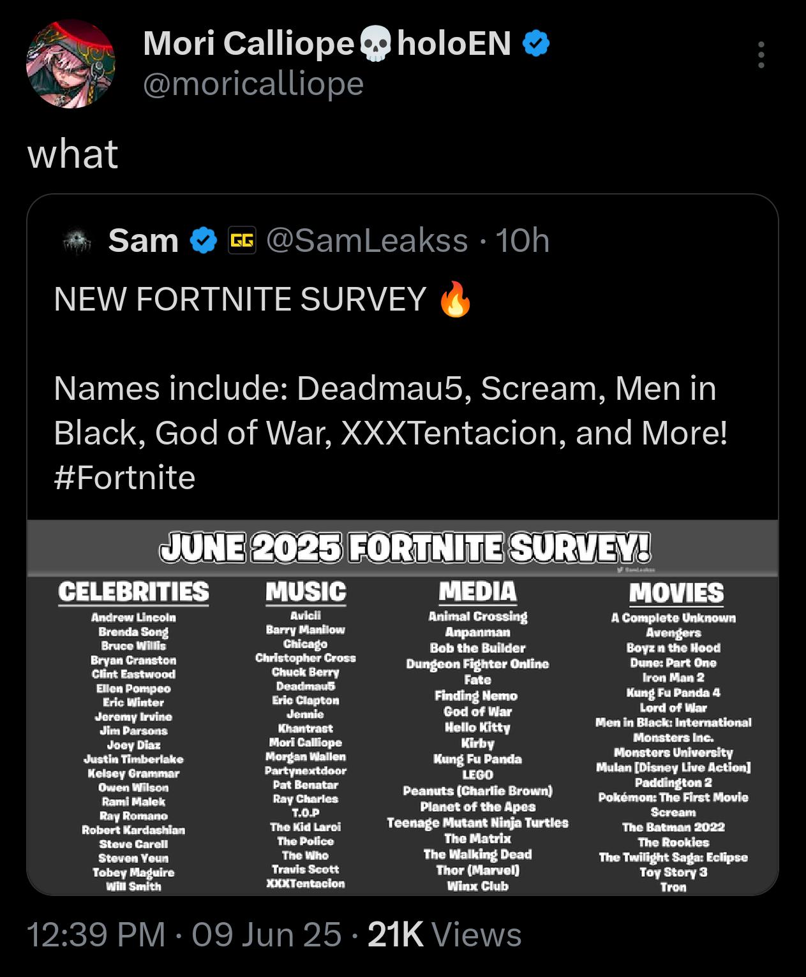Click the 10h timestamp on quoted tweet
Image resolution: width=806 pixels, height=977 pixels.
point(523,241)
